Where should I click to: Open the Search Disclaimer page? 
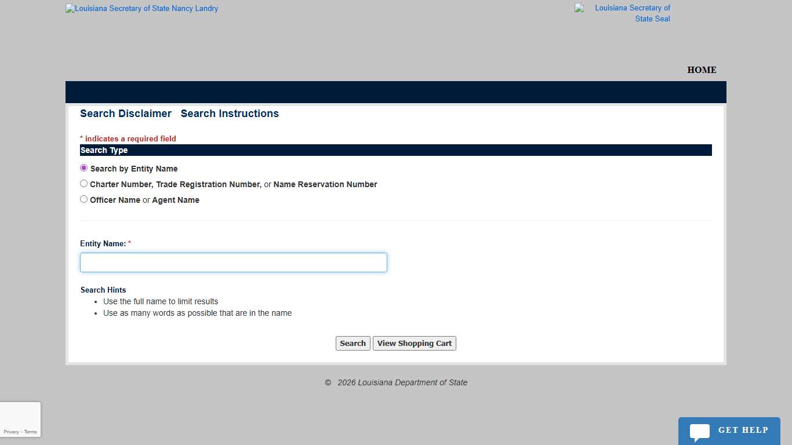126,114
